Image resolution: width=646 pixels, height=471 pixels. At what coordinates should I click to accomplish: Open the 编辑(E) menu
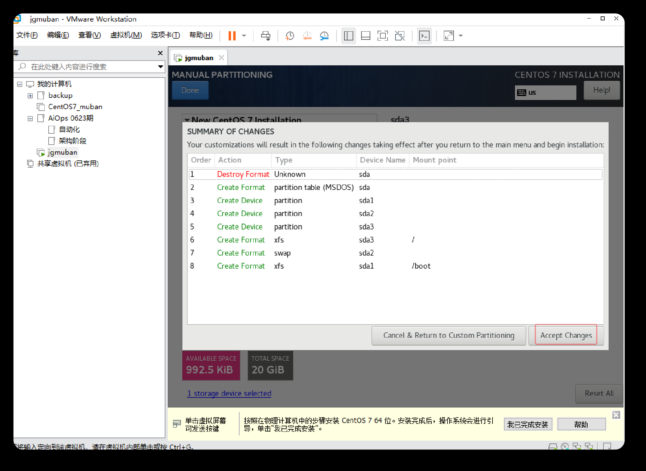click(58, 35)
